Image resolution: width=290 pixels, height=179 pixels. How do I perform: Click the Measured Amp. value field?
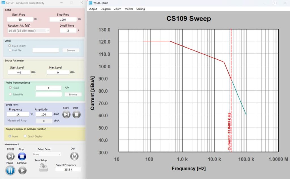click(x=44, y=121)
